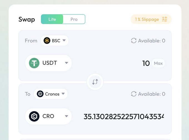This screenshot has height=140, width=189.
Task: Open the Cronos network dropdown arrow
Action: [x=63, y=94]
